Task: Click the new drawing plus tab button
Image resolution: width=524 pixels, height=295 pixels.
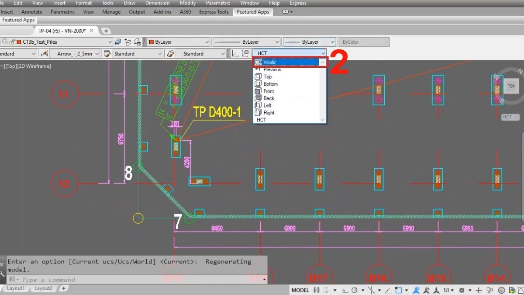Action: [106, 31]
